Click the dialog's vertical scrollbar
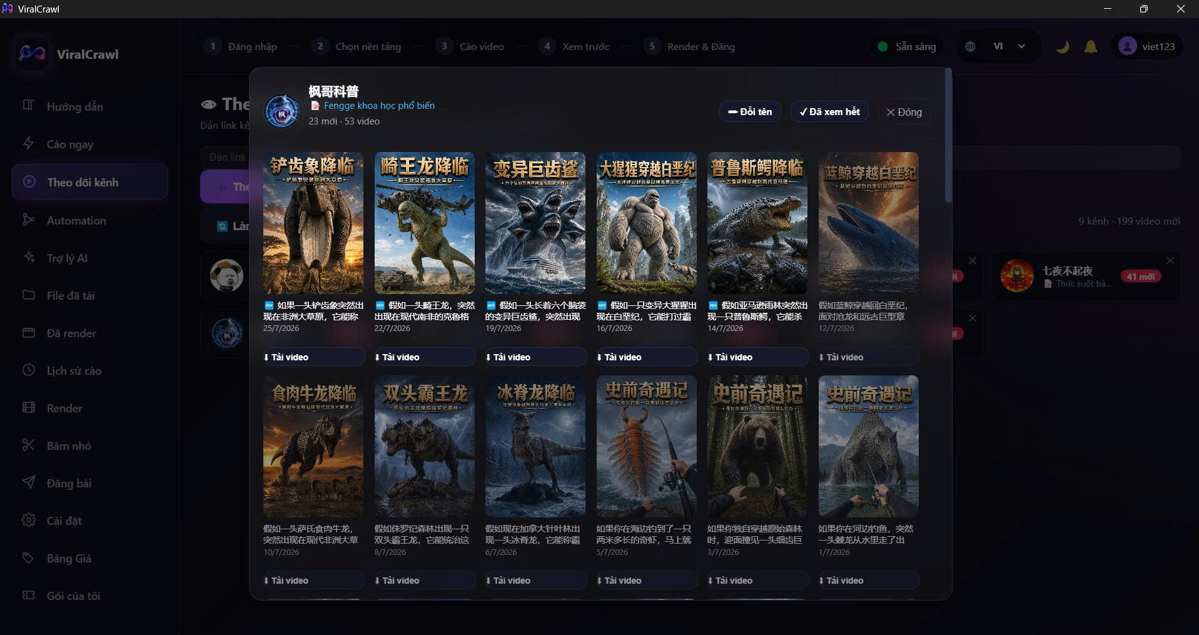Screen dimensions: 1199x635 948,135
